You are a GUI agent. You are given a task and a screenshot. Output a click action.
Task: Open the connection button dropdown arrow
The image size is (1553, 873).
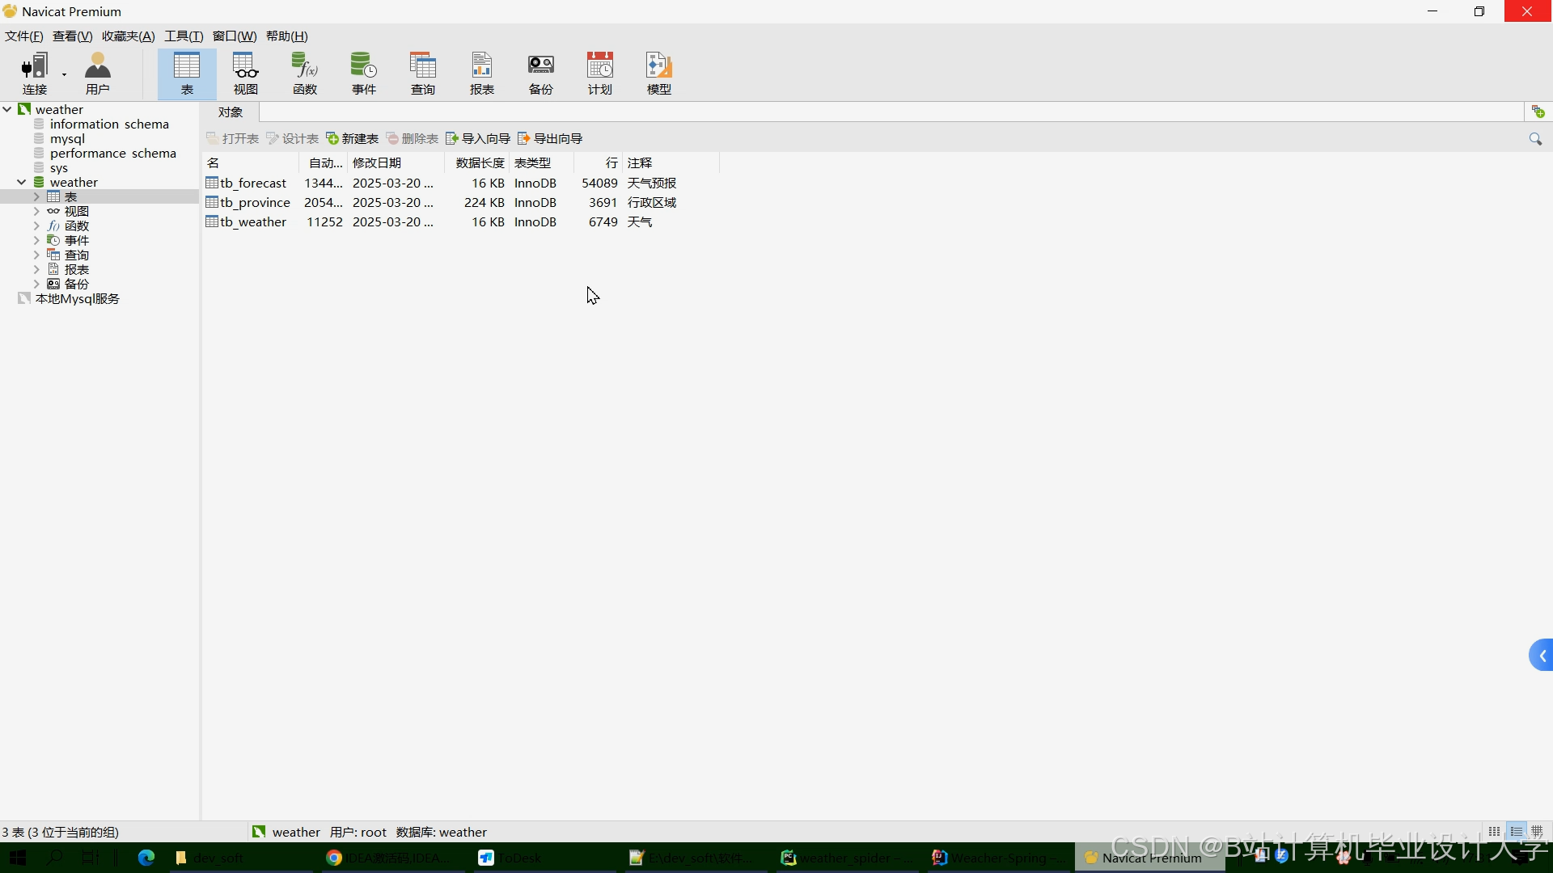64,75
